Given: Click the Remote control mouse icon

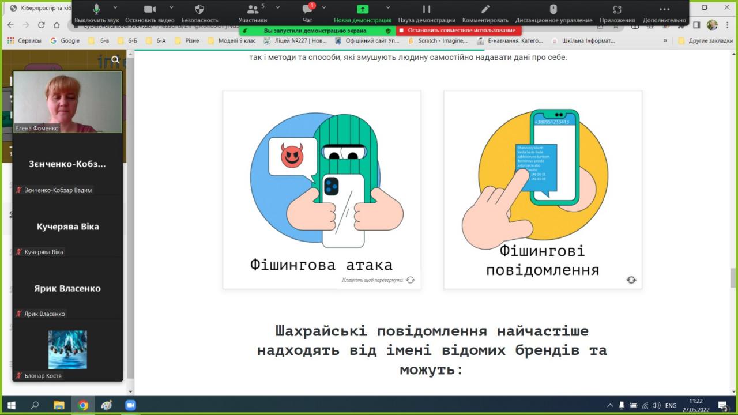Looking at the screenshot, I should click(x=553, y=10).
